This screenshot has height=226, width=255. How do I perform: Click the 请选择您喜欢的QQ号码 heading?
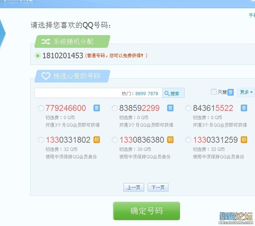71,25
